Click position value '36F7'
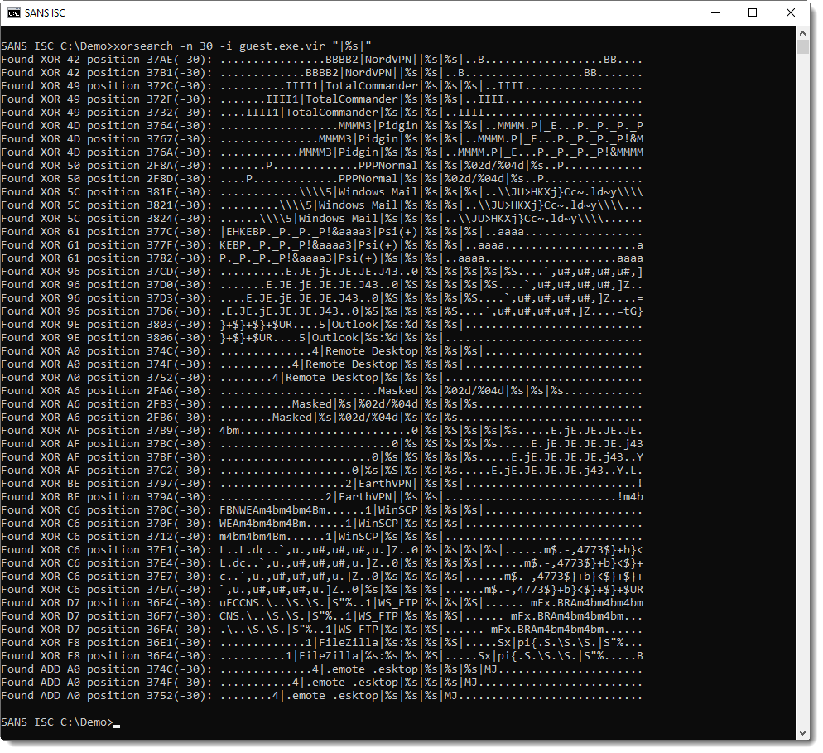This screenshot has height=753, width=823. tap(160, 616)
